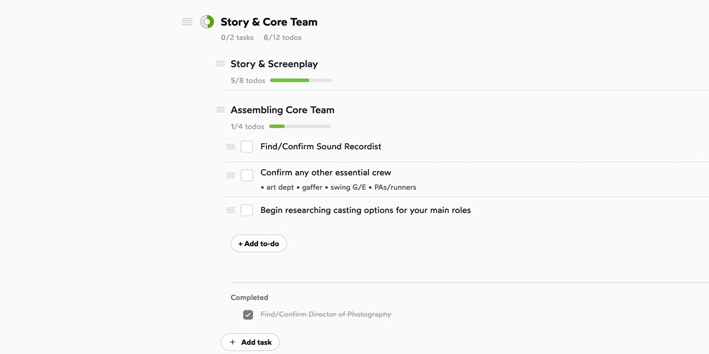Click the Assembling Core Team progress bar
The image size is (709, 354).
[300, 127]
